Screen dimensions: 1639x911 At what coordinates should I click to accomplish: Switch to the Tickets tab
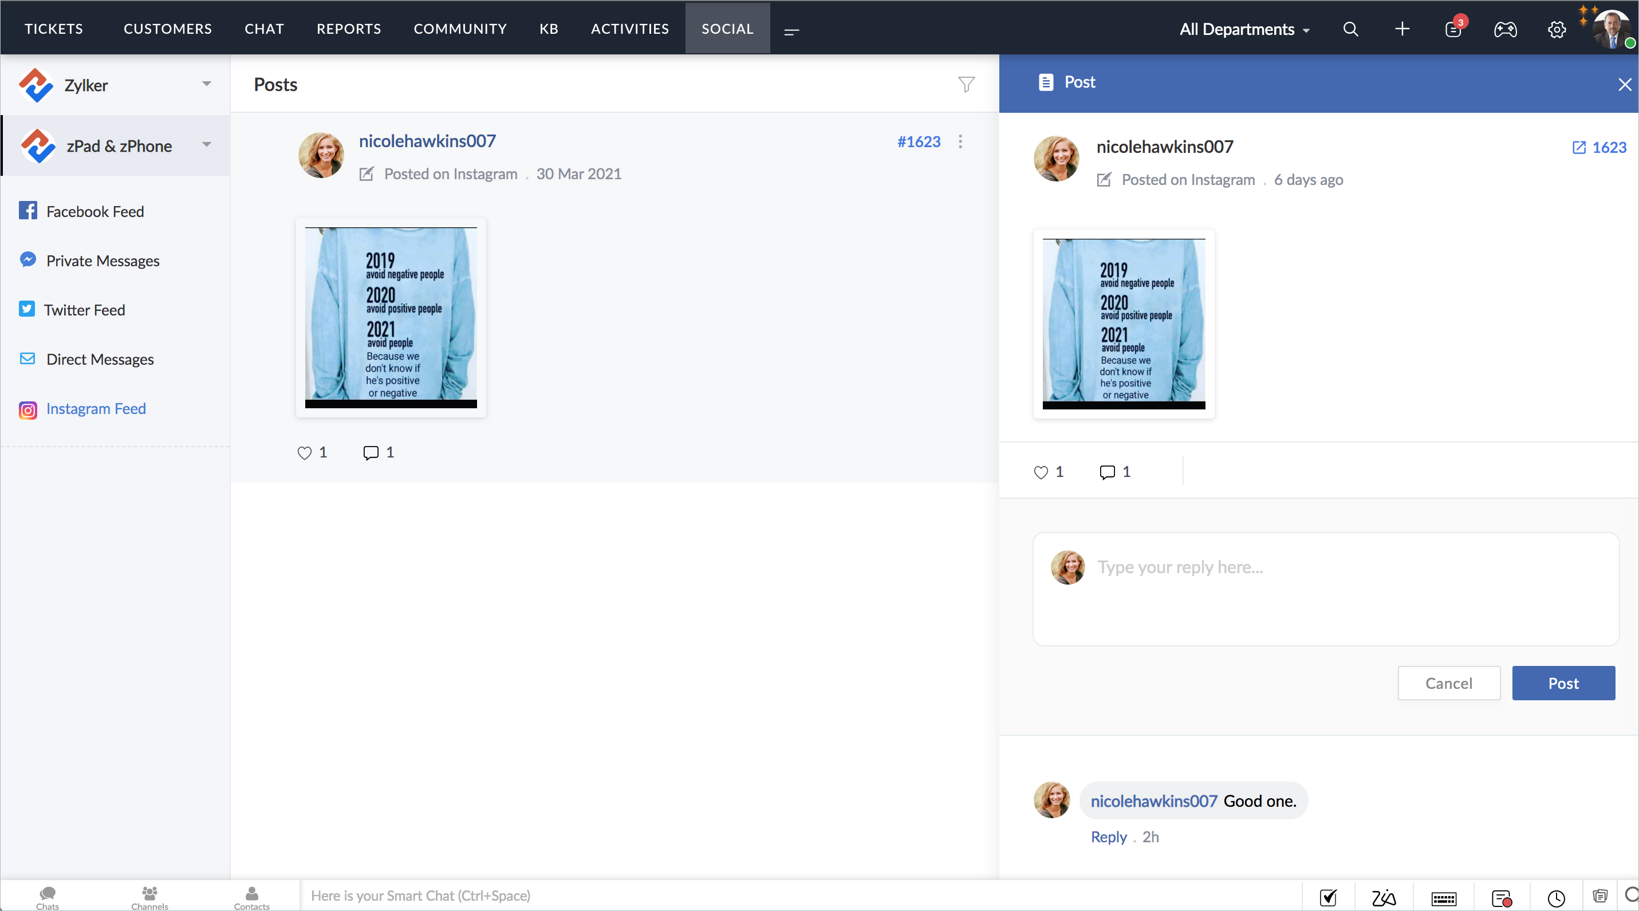coord(53,29)
